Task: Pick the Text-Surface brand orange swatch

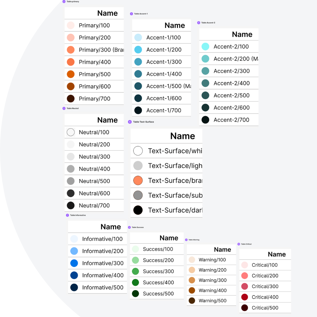Action: click(x=138, y=181)
